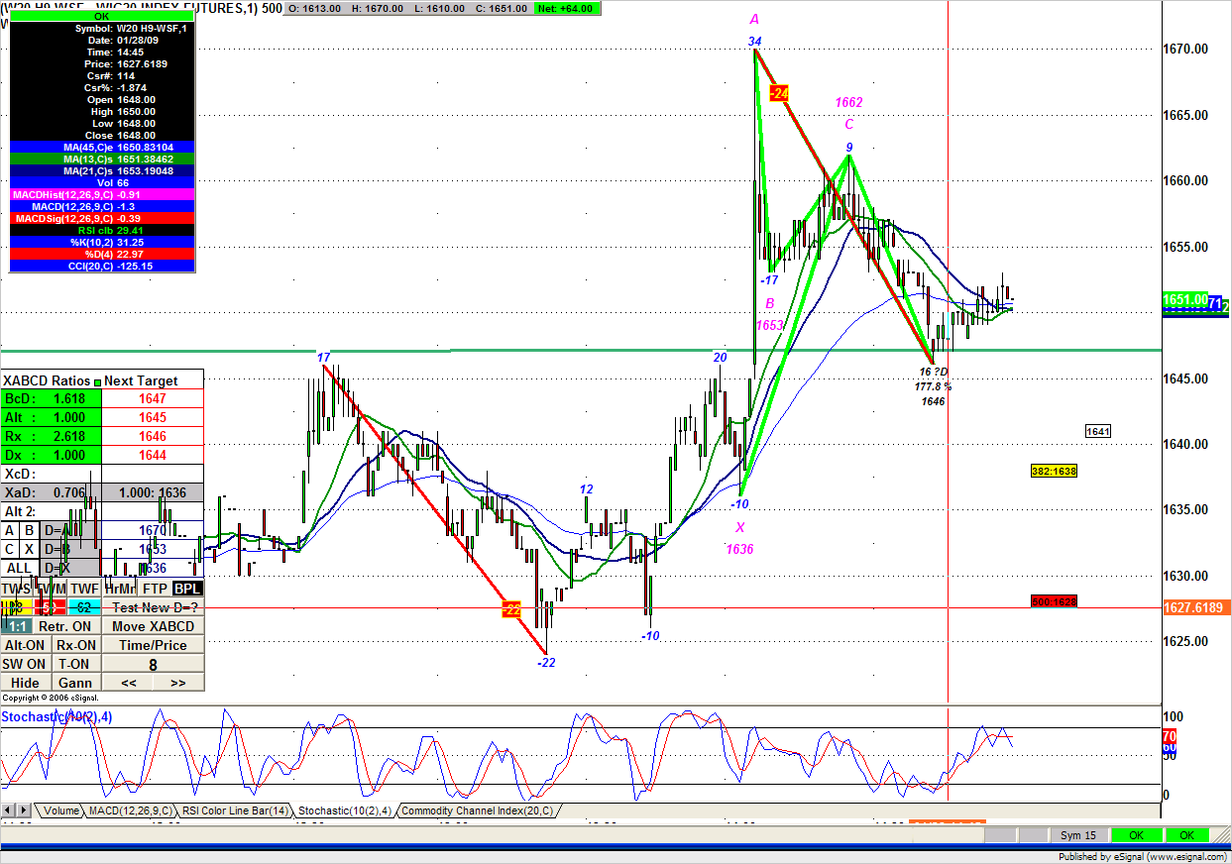This screenshot has width=1232, height=864.
Task: Click the C point selector cell
Action: click(10, 549)
